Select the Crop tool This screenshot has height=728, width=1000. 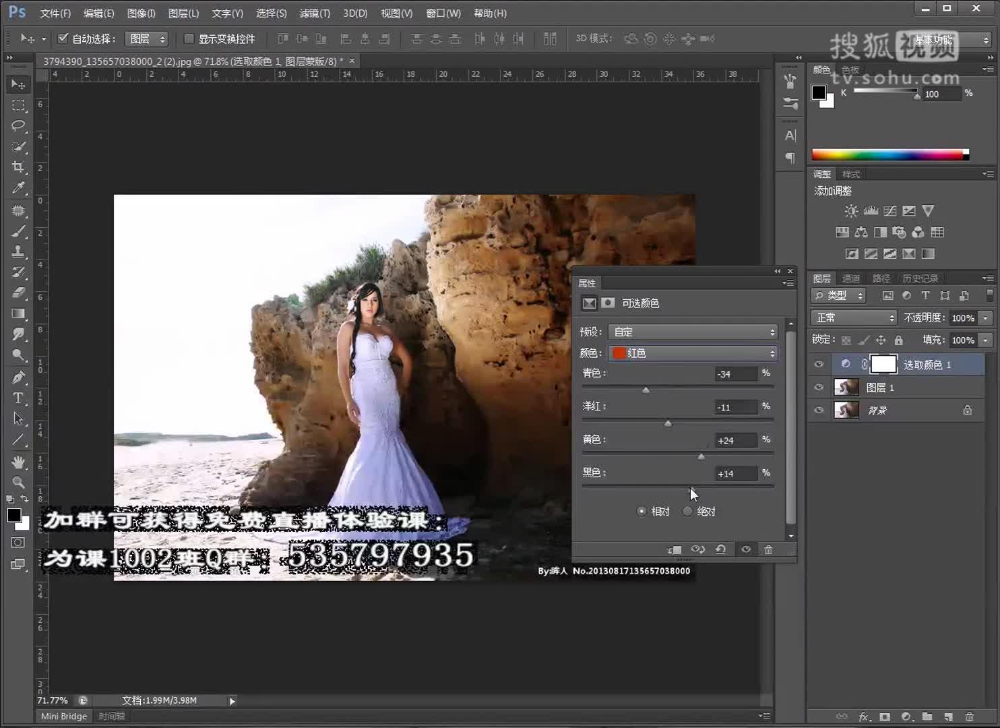point(18,167)
